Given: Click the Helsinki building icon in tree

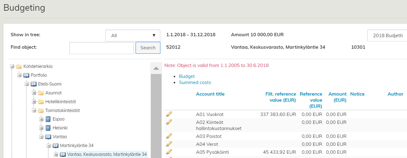Looking at the screenshot, I should click(48, 128).
